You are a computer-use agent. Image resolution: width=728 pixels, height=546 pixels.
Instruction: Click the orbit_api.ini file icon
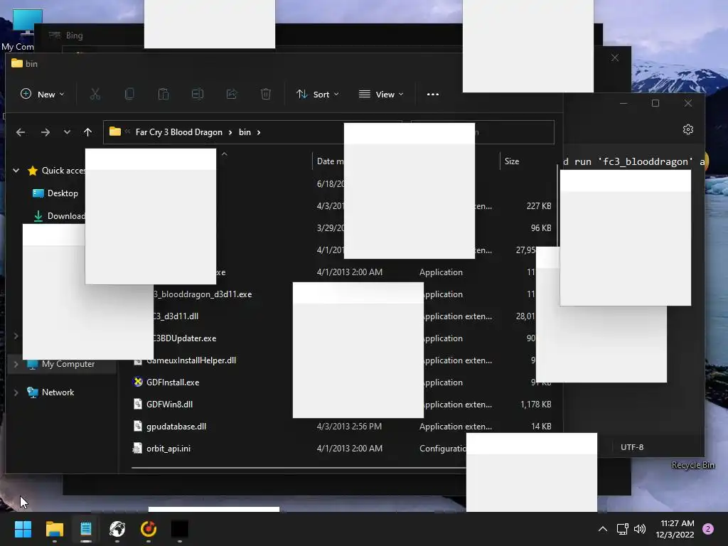tap(137, 449)
